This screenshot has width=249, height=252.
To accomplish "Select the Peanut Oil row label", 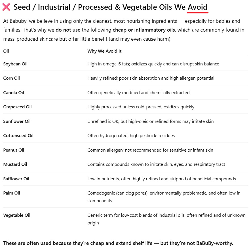I will coord(14,150).
